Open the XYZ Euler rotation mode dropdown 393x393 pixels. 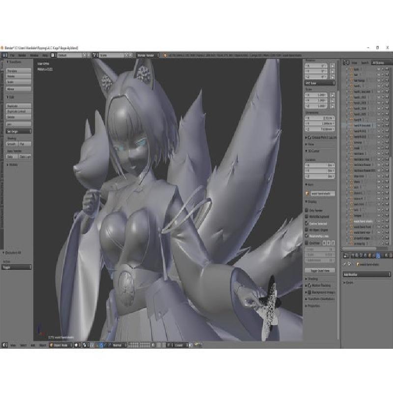320,83
